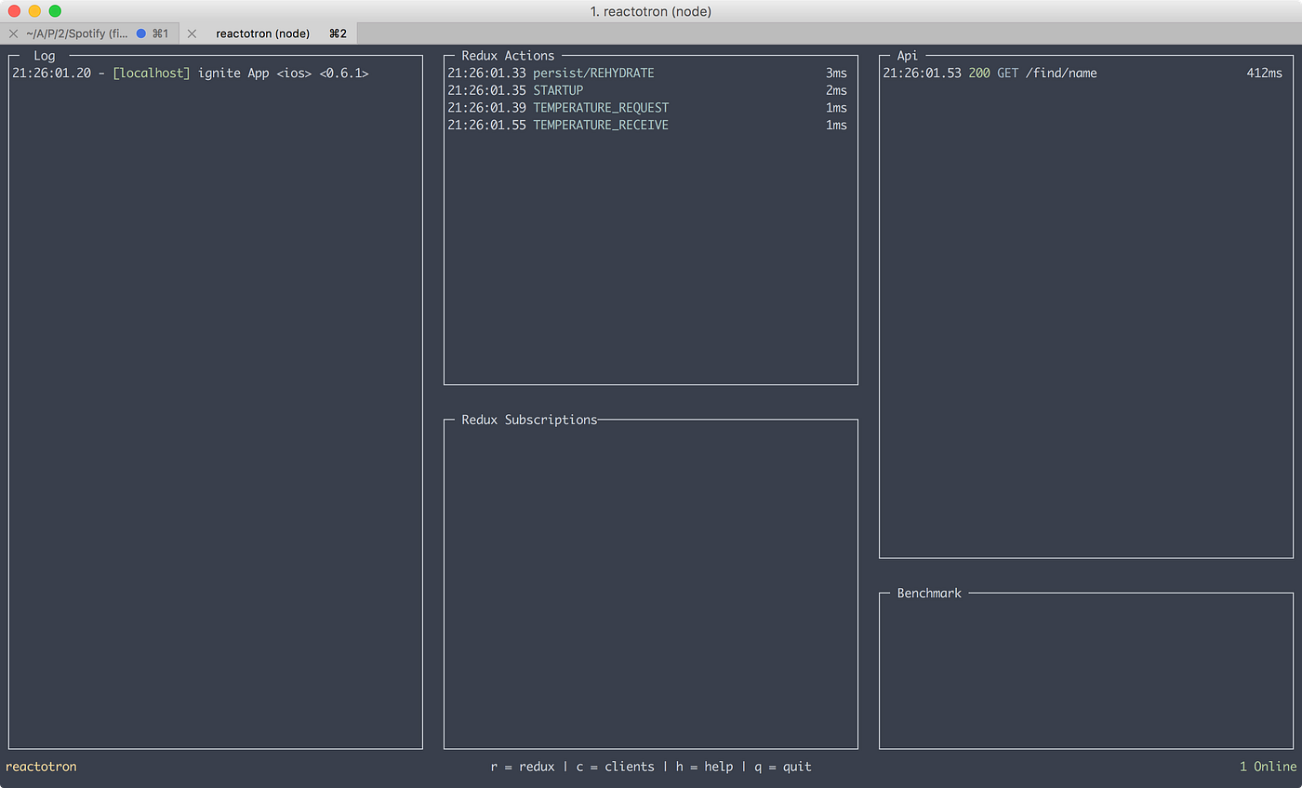The height and width of the screenshot is (788, 1302).
Task: Click the <ios> platform text in the log
Action: (x=294, y=73)
